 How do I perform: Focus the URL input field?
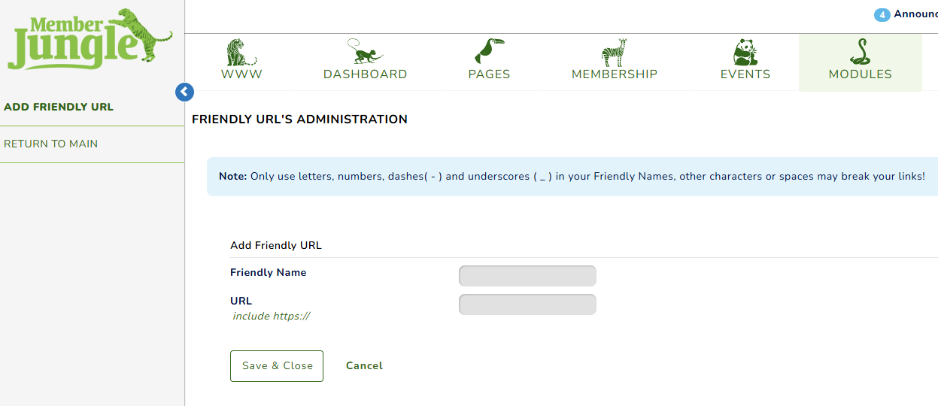click(527, 304)
